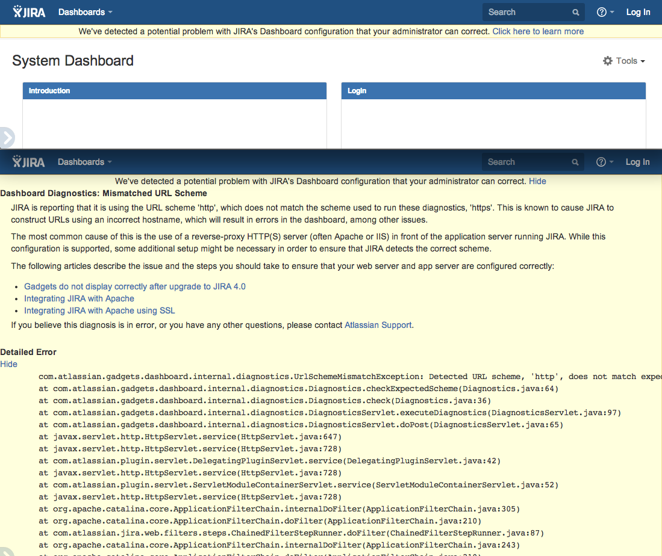Viewport: 662px width, 556px height.
Task: Open 'Integrating JIRA with Apache using SSL' article
Action: pyautogui.click(x=99, y=310)
